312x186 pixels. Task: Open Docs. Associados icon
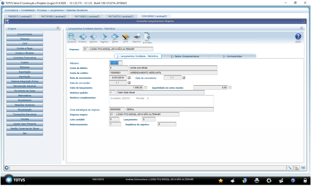point(147,36)
